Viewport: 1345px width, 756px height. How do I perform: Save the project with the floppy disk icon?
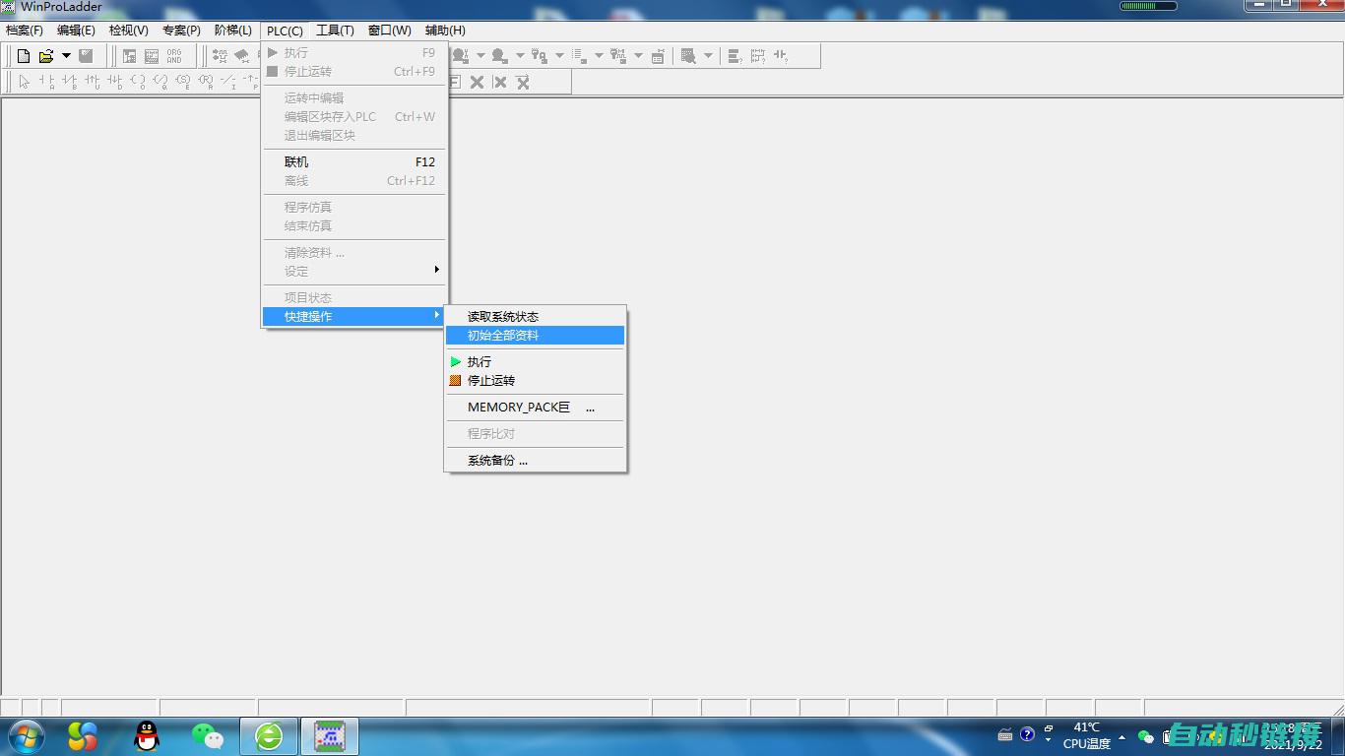(x=86, y=56)
